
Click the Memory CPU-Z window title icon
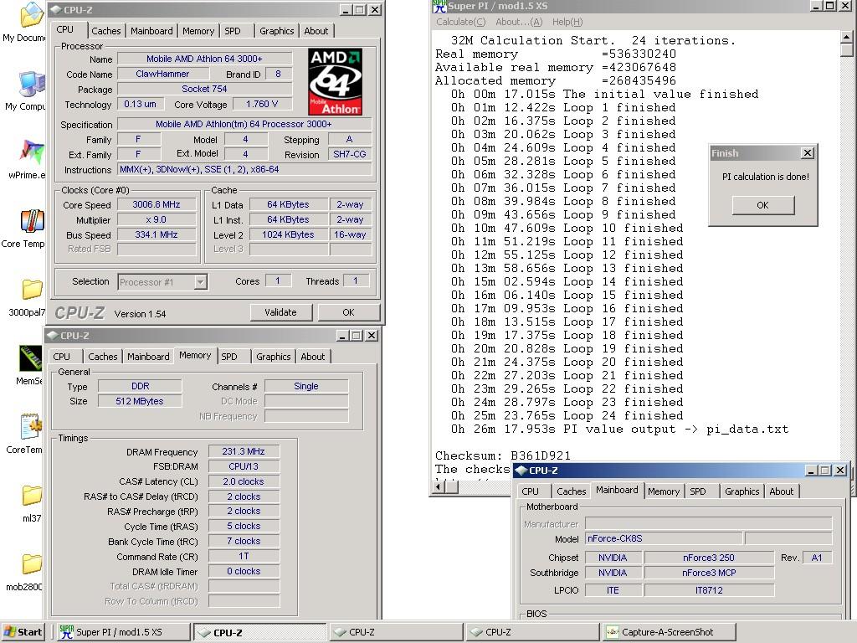point(53,335)
